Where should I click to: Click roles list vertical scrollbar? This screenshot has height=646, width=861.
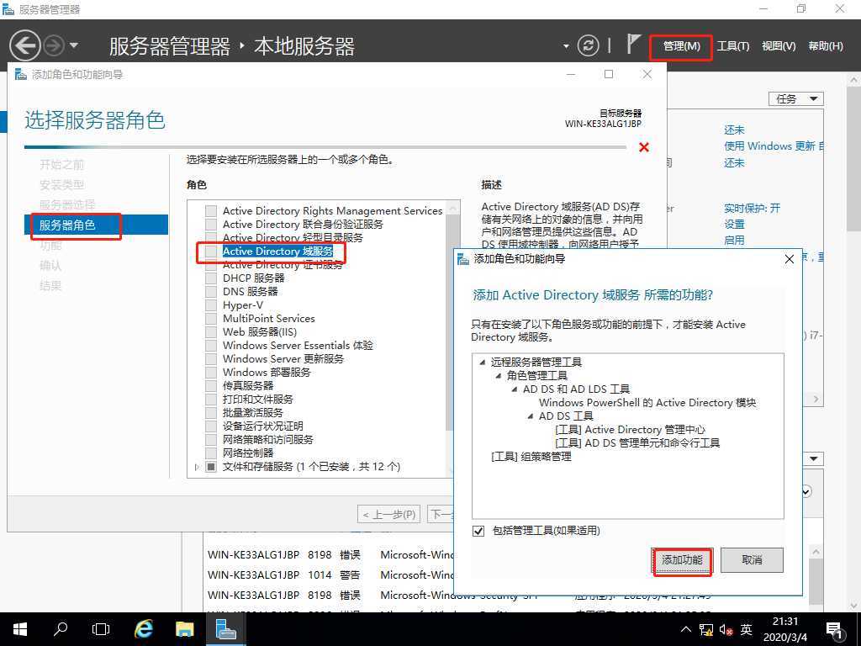click(x=453, y=323)
